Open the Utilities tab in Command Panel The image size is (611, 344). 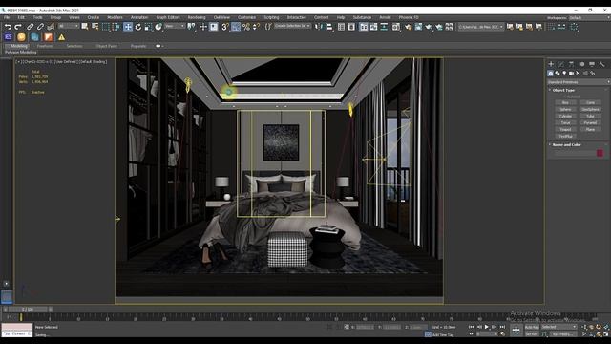click(601, 64)
